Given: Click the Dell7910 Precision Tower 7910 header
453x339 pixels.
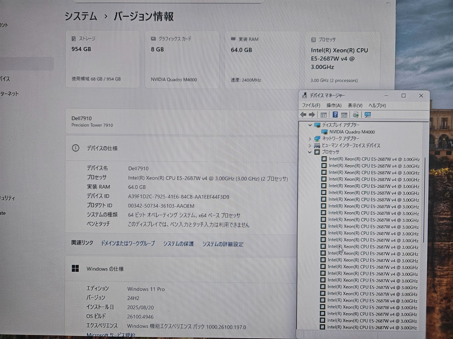Looking at the screenshot, I should pos(181,121).
